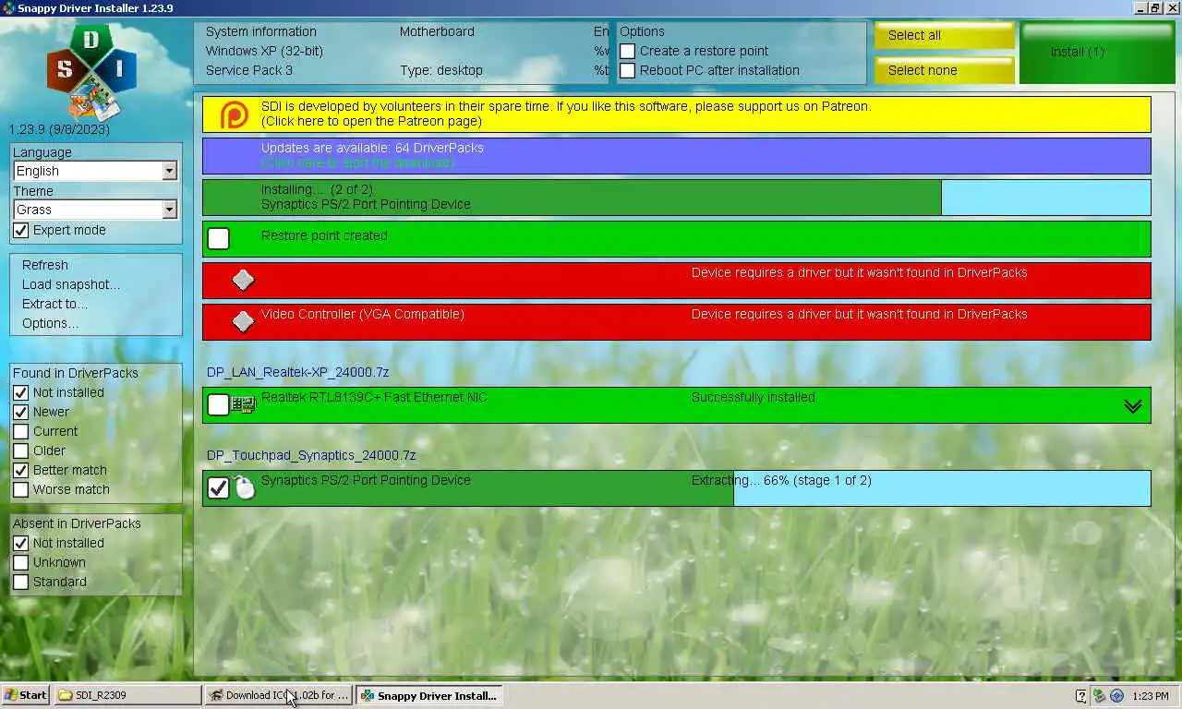1182x709 pixels.
Task: Click the Synaptics extracting progress bar
Action: tap(677, 488)
